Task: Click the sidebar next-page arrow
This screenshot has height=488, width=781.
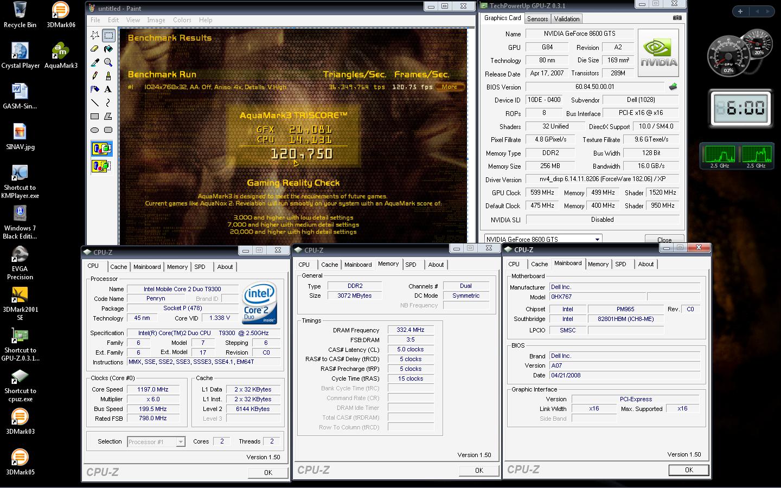Action: coord(768,11)
